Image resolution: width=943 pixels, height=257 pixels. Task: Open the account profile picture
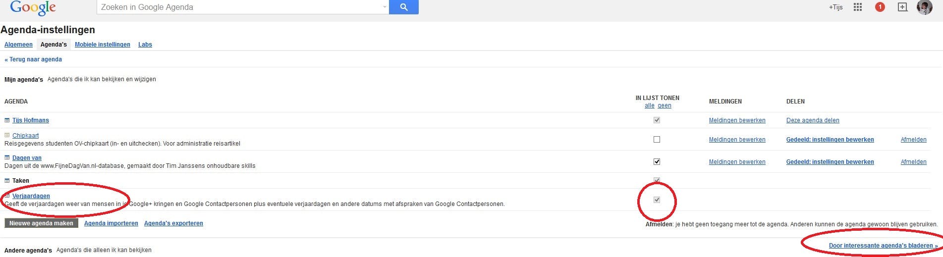click(924, 7)
